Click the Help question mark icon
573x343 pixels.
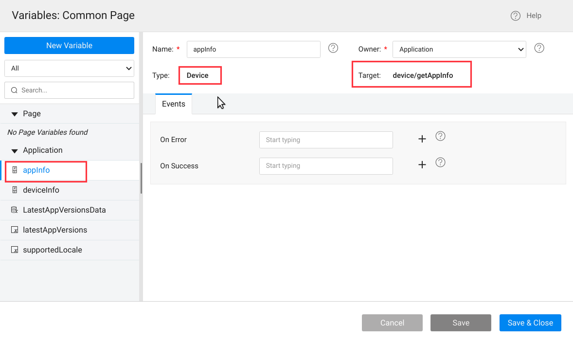(515, 16)
